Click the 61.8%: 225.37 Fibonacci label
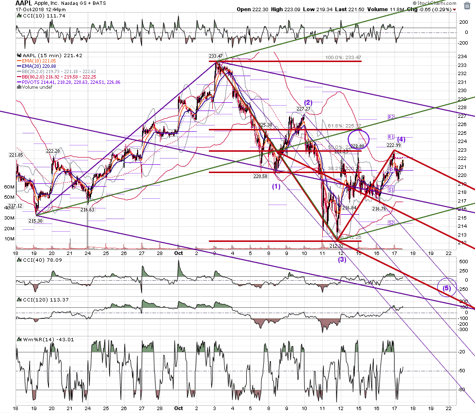475x413 pixels. (345, 126)
